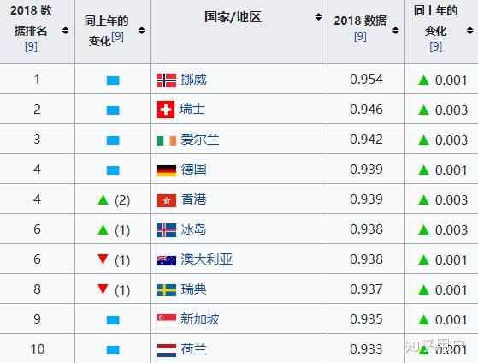Click the Switzerland flag icon

tap(166, 110)
